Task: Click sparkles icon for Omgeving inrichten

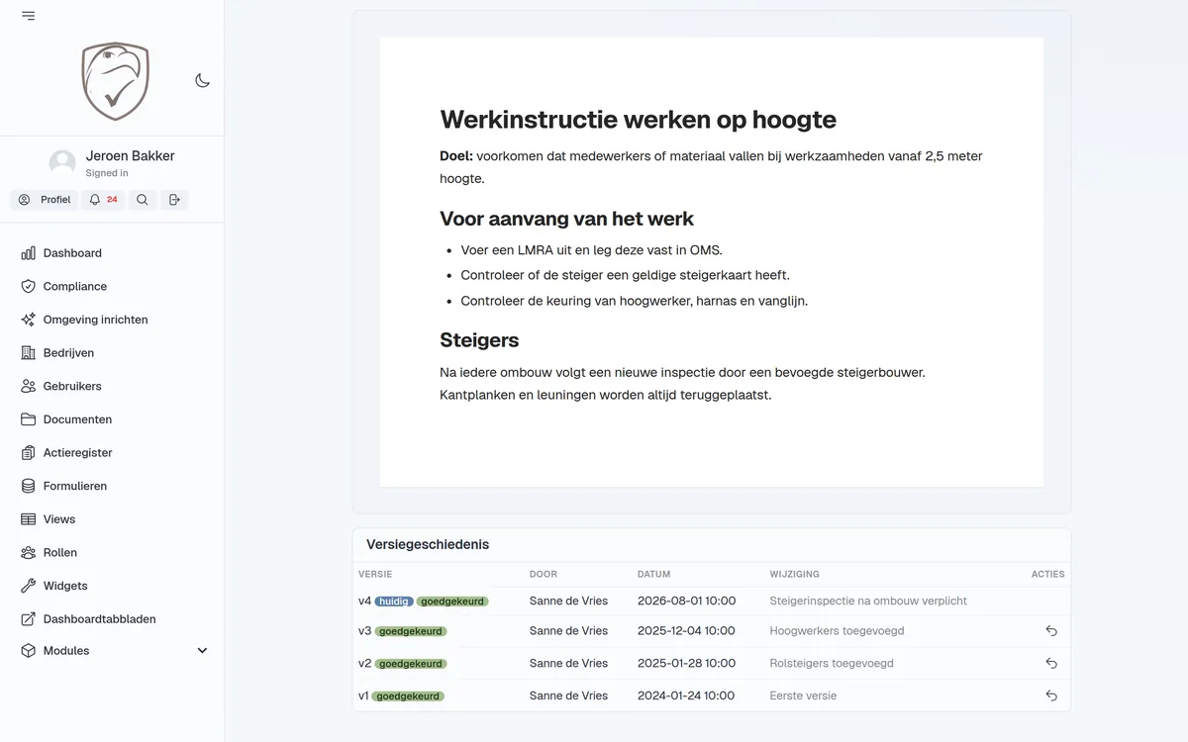Action: 28,320
